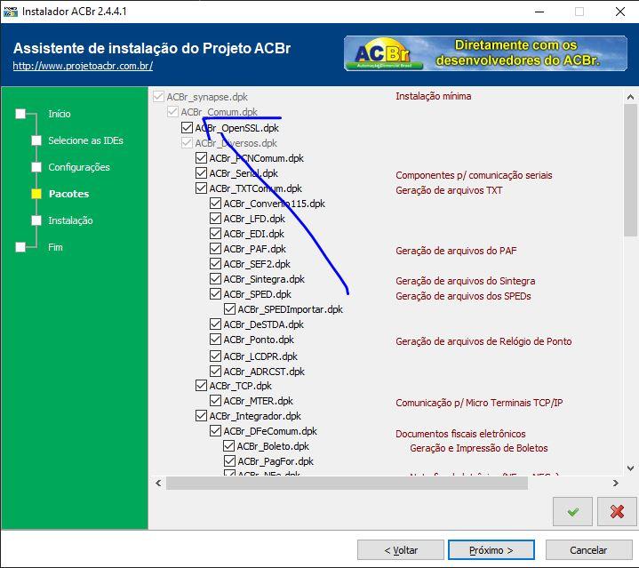Viewport: 639px width, 568px height.
Task: Uncheck ACBr_DFeComum.dpk package
Action: [x=216, y=430]
